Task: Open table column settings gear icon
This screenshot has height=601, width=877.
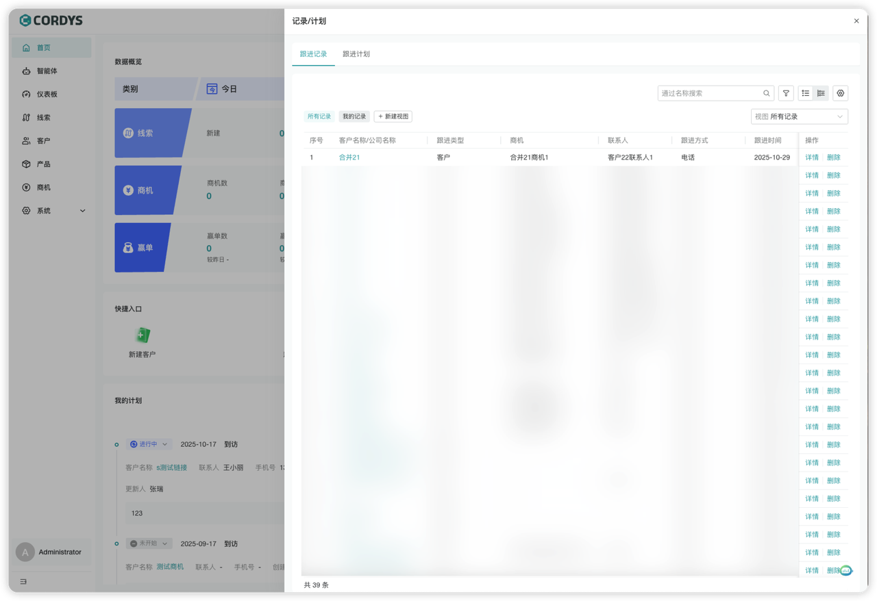Action: pyautogui.click(x=841, y=93)
